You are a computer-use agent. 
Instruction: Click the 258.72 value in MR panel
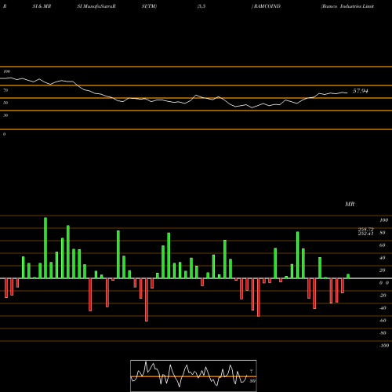click(365, 229)
